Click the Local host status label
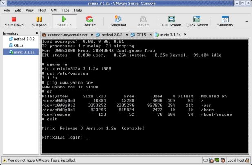This screenshot has height=165, width=252. (236, 161)
